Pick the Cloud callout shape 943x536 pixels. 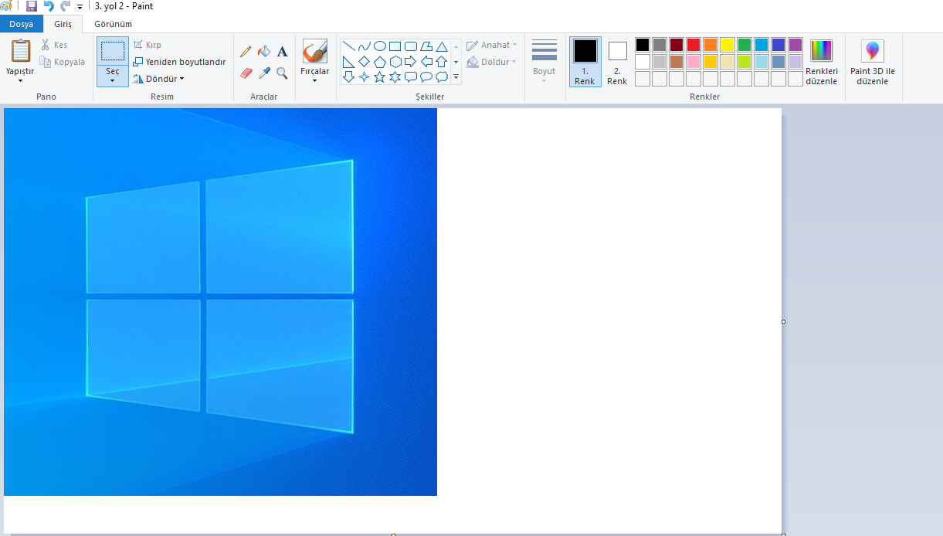(441, 77)
